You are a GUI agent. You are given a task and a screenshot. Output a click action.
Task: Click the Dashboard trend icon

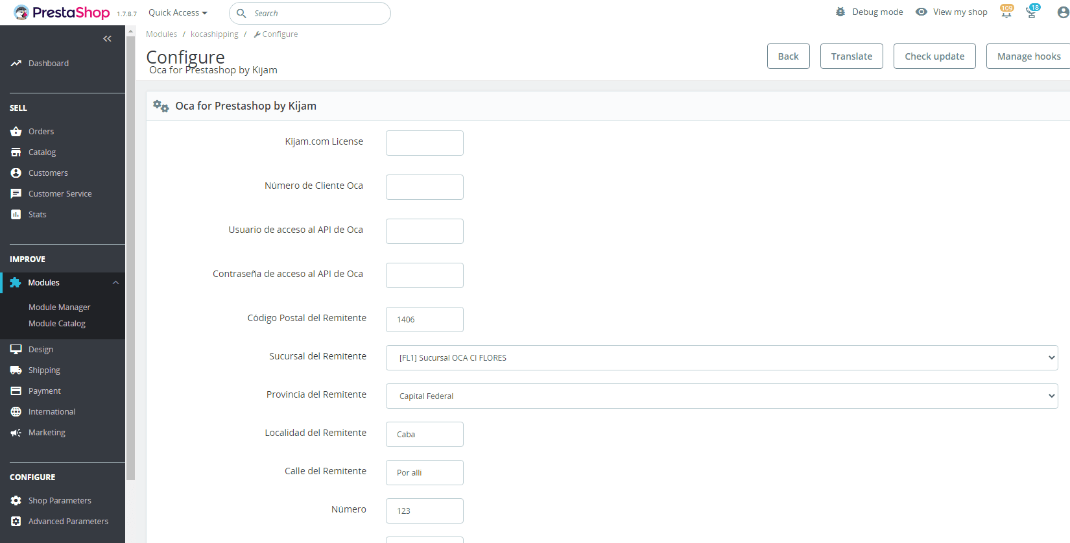[16, 64]
